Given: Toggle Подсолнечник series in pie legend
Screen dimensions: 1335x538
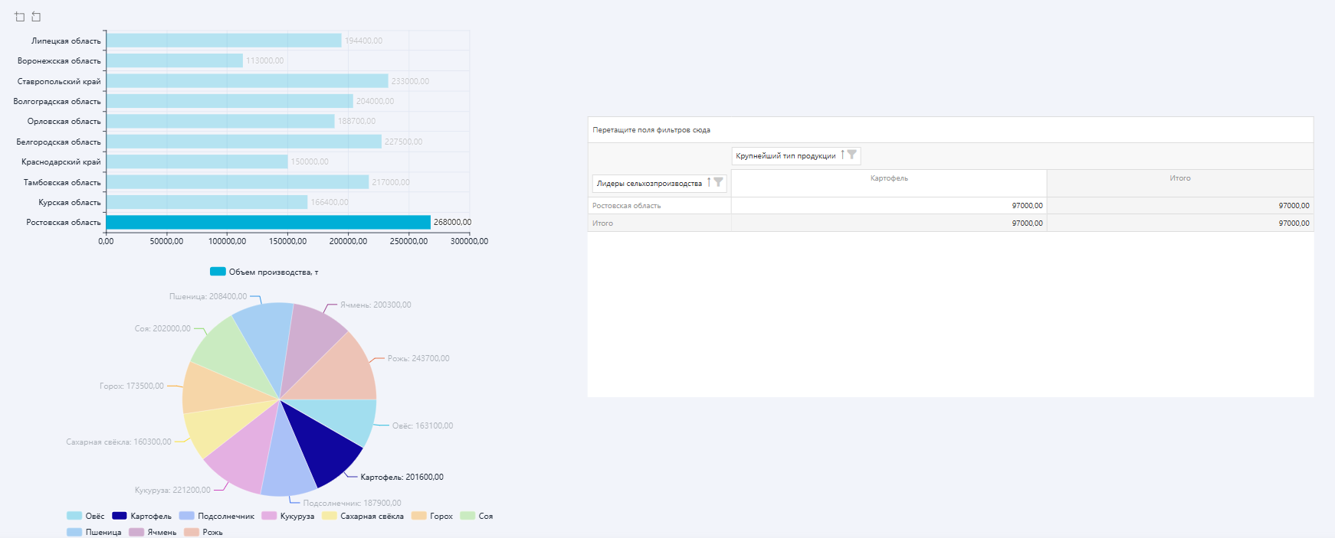Looking at the screenshot, I should click(217, 516).
